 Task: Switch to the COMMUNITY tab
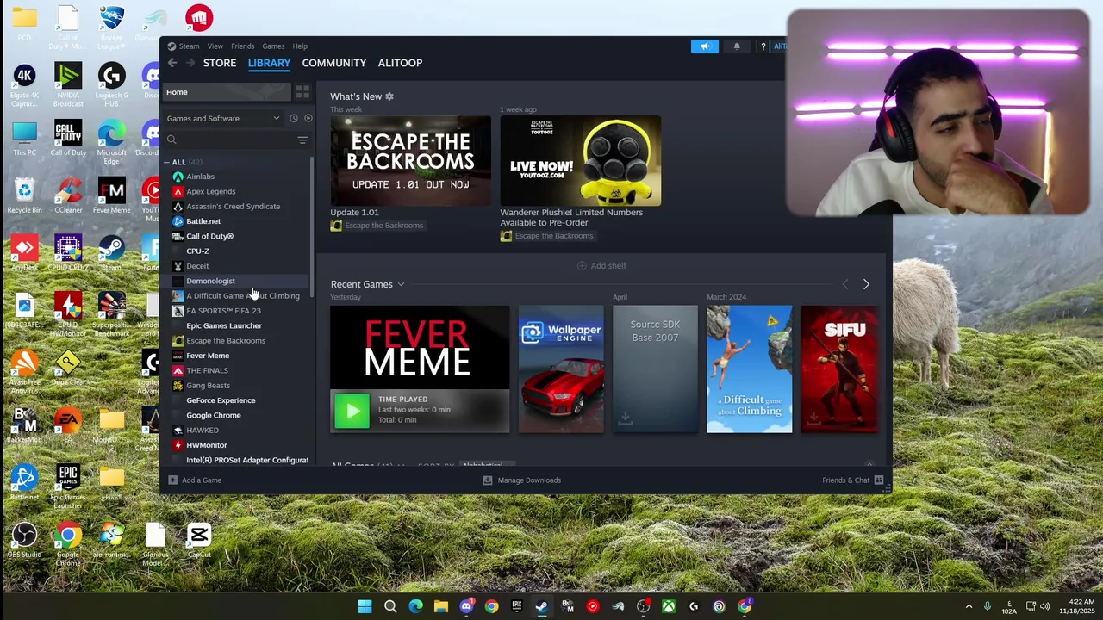point(334,63)
